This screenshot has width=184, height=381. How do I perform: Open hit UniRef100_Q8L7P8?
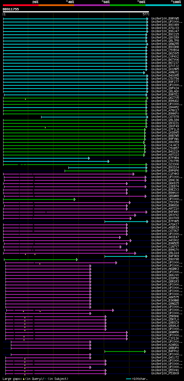coord(165,41)
